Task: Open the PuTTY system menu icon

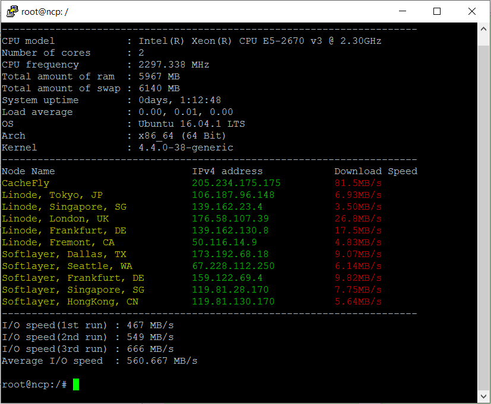Action: [12, 12]
